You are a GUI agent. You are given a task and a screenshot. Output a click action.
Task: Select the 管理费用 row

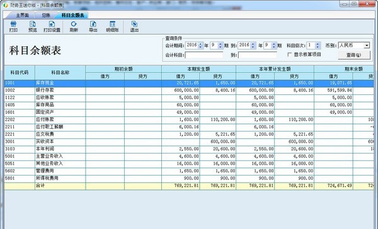click(x=189, y=171)
